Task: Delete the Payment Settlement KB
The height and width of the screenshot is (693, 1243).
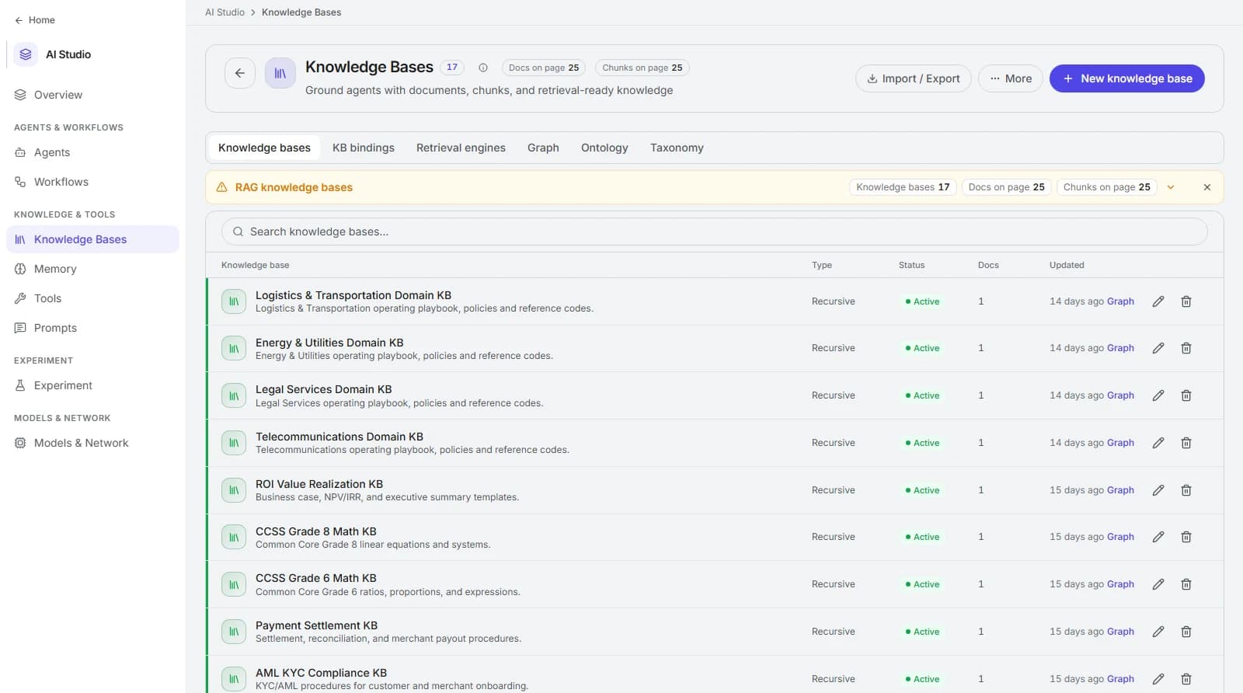Action: pyautogui.click(x=1186, y=632)
